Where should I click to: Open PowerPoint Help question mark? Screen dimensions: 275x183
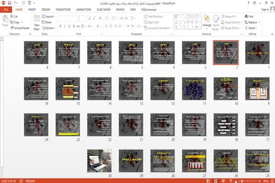pos(248,3)
